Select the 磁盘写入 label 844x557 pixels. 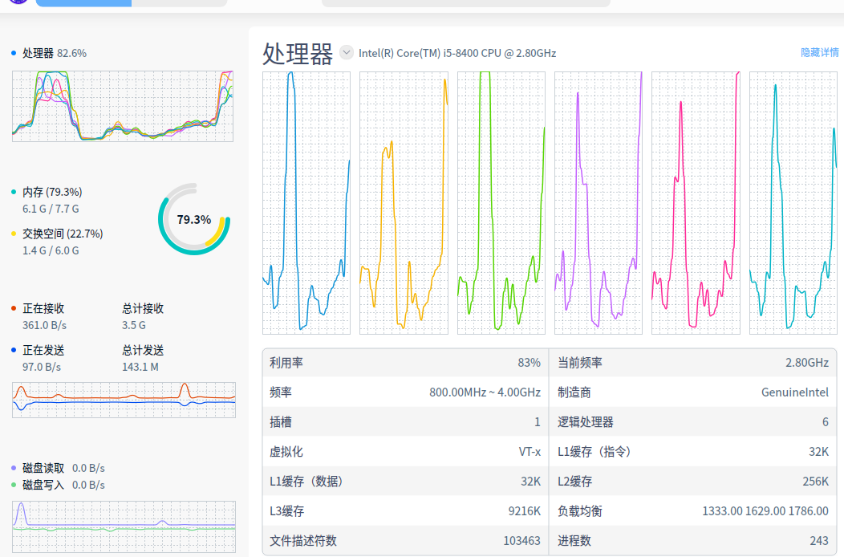coord(43,485)
